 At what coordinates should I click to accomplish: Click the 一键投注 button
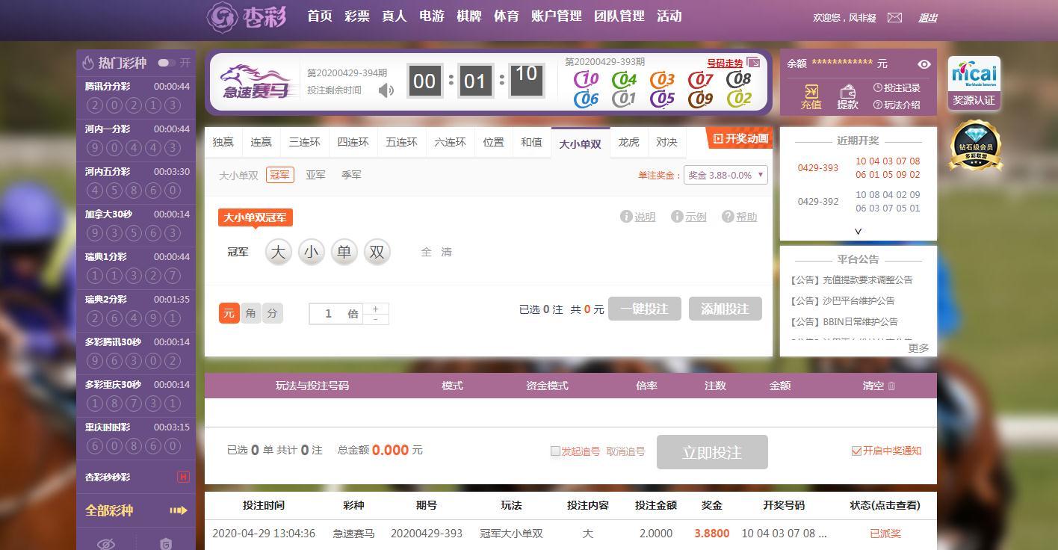pyautogui.click(x=645, y=309)
